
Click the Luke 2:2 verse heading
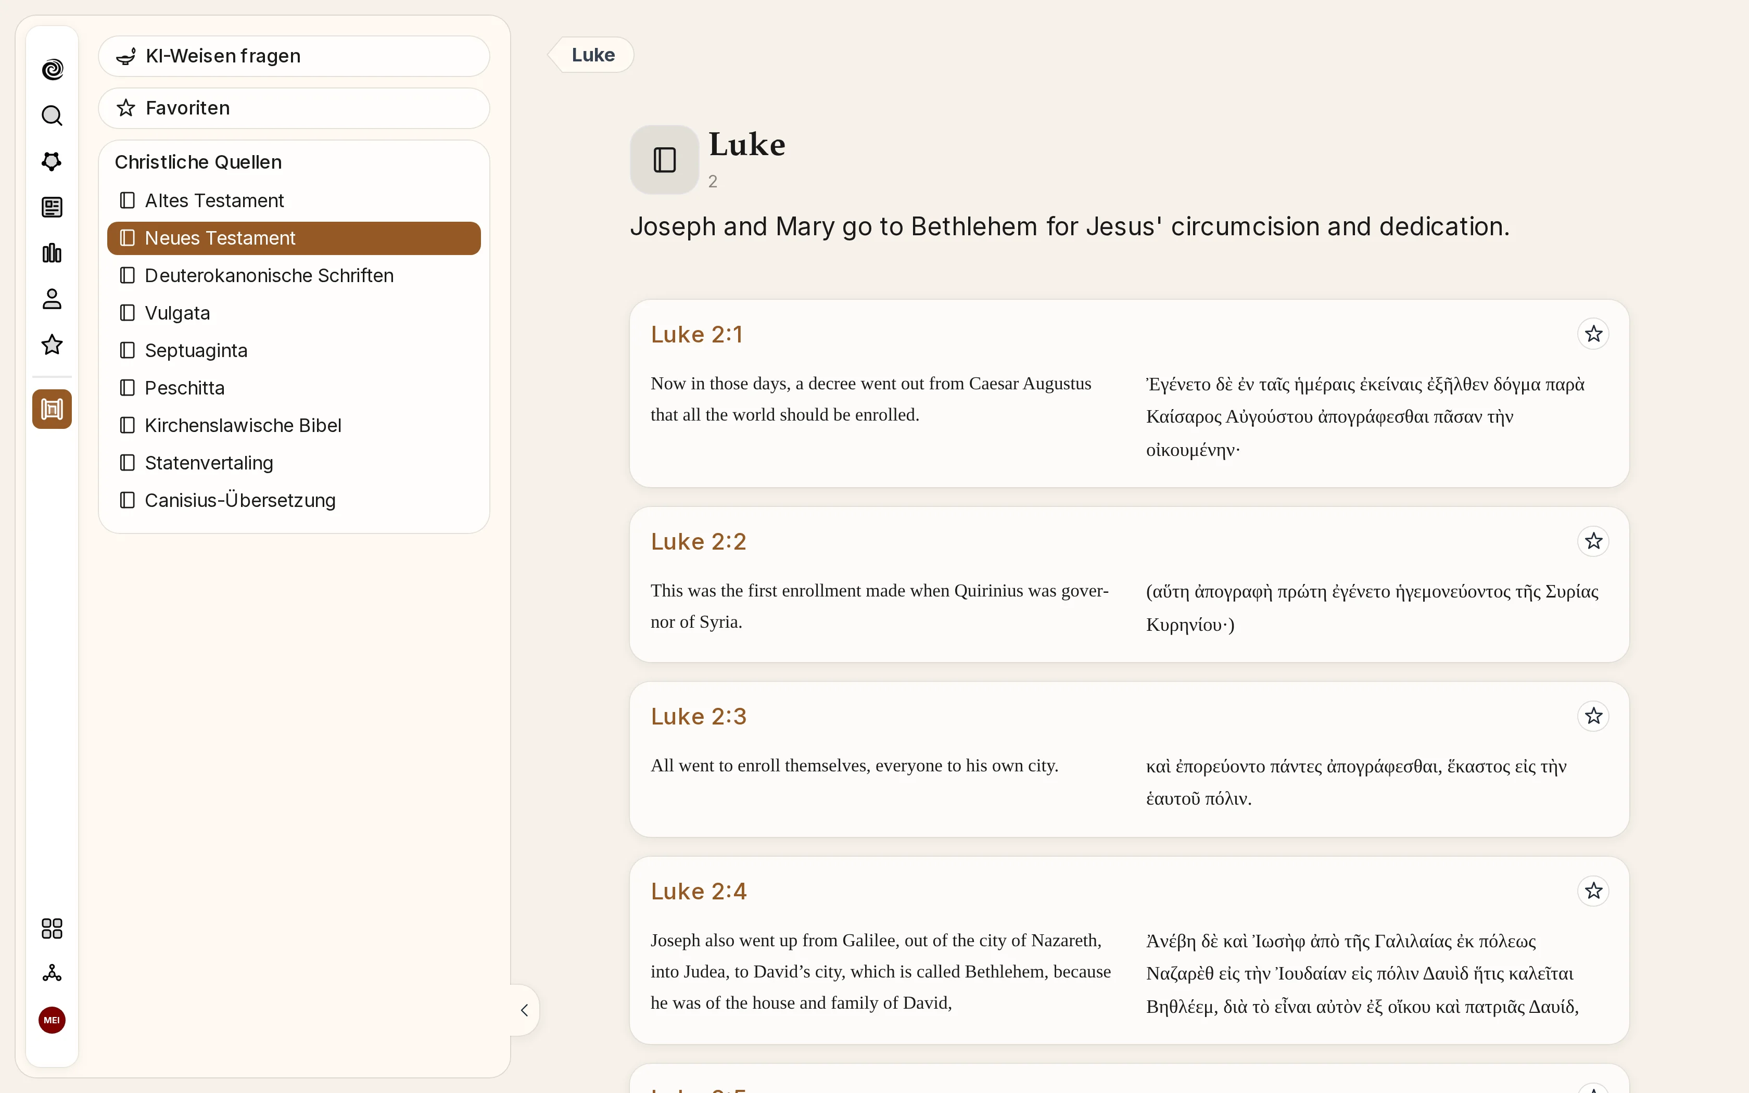click(698, 542)
